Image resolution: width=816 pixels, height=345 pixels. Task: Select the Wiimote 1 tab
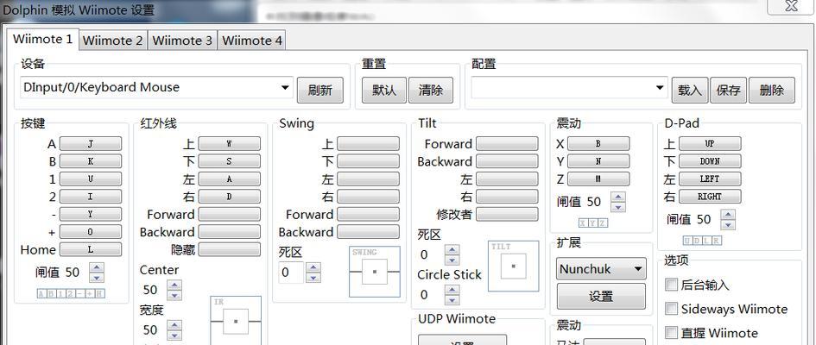coord(42,39)
